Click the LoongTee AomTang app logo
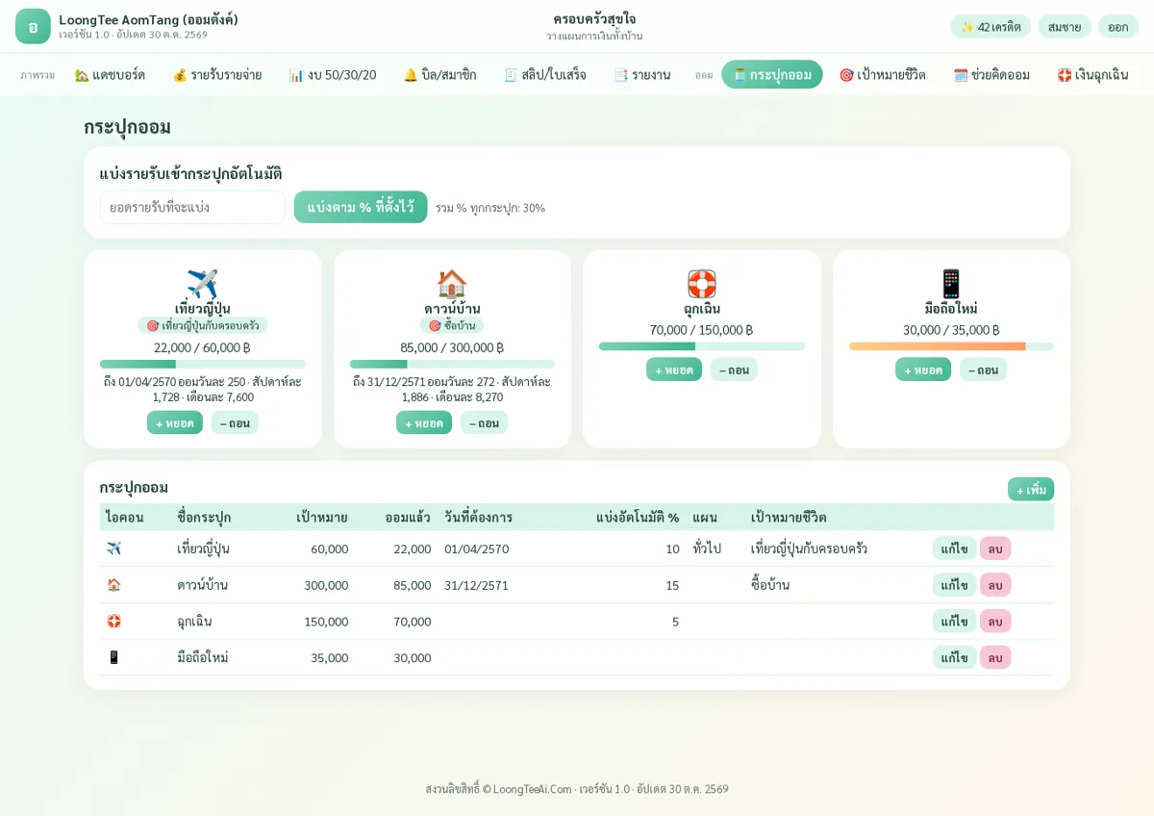Image resolution: width=1154 pixels, height=816 pixels. (33, 26)
